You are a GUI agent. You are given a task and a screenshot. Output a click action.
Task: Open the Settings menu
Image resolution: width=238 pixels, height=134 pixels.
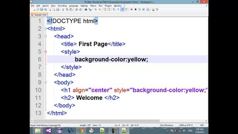84,6
